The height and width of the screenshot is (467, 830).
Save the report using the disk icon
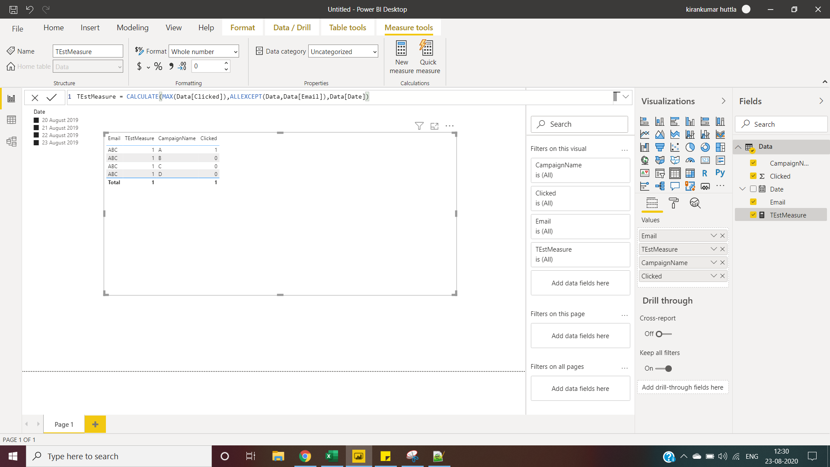[x=13, y=9]
